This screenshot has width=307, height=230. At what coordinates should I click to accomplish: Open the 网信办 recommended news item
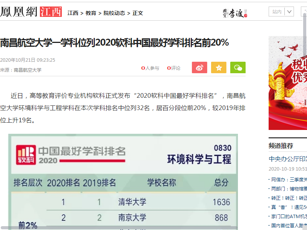289,179
